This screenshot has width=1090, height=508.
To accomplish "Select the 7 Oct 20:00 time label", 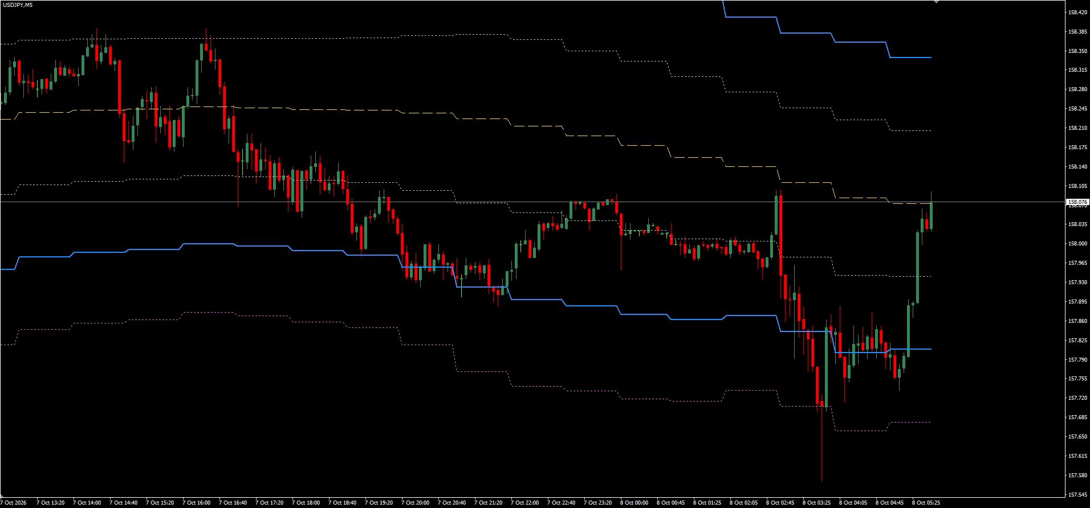I will (415, 503).
